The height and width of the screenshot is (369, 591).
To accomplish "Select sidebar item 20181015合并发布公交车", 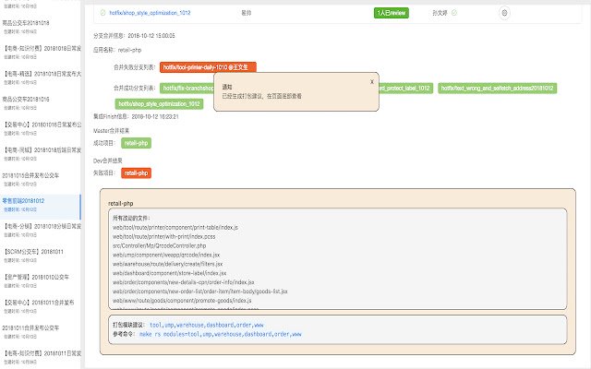I will click(x=41, y=179).
